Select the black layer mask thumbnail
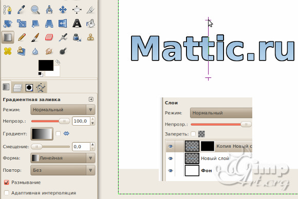 pos(208,146)
